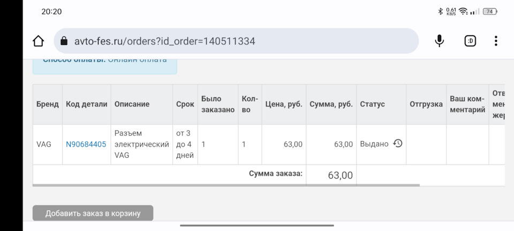This screenshot has height=231, width=514.
Task: Tap the clock time 20:20
Action: pos(51,11)
